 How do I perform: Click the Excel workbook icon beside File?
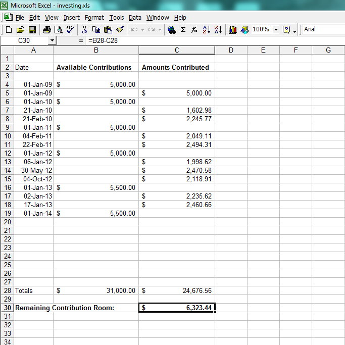(x=8, y=17)
